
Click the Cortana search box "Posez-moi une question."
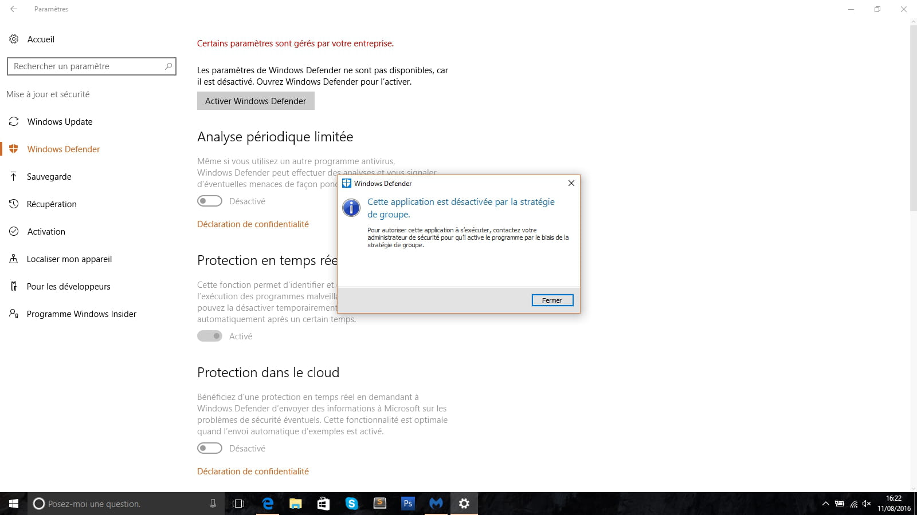pos(126,504)
